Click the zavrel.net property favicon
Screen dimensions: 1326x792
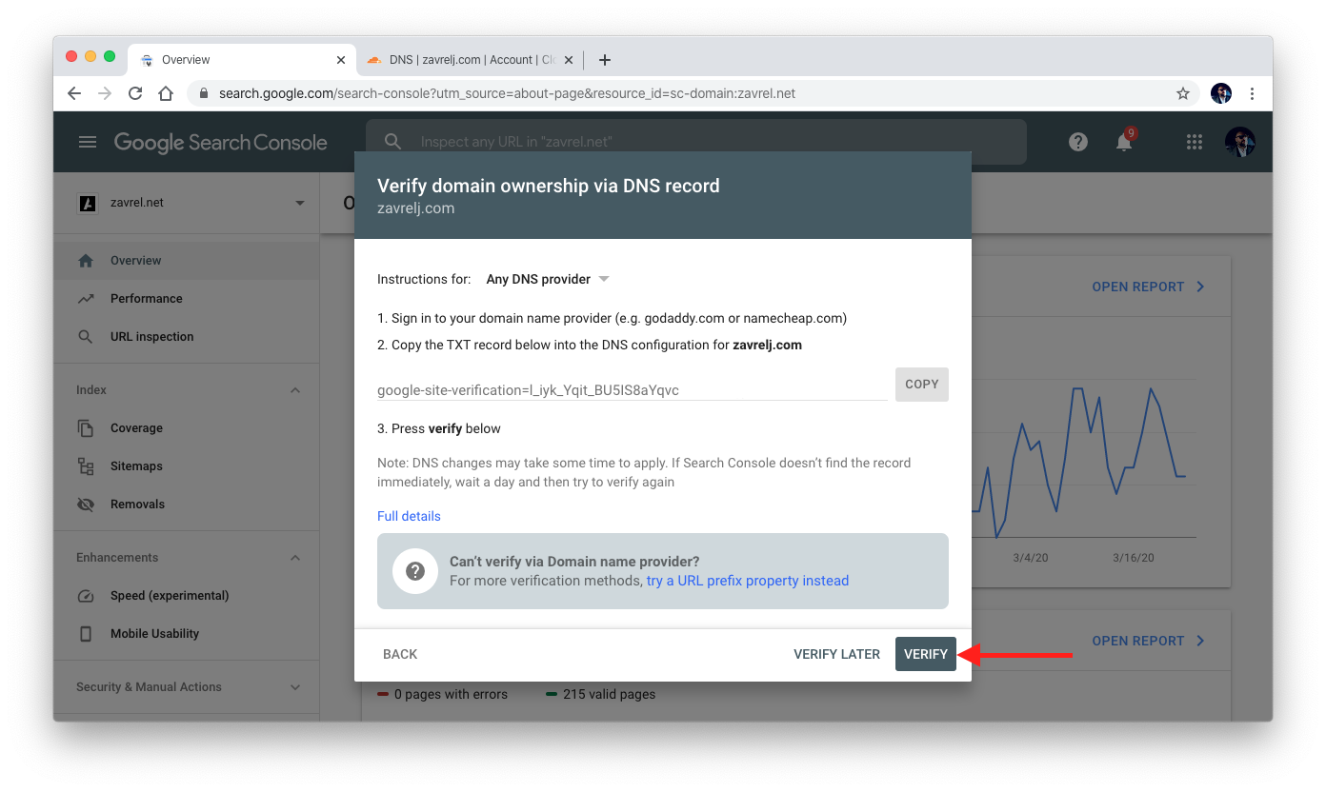point(88,203)
